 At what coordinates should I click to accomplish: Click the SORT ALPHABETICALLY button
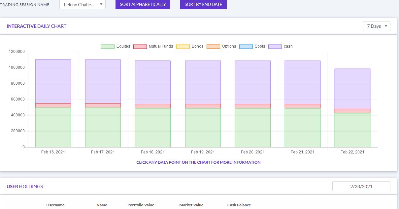143,4
